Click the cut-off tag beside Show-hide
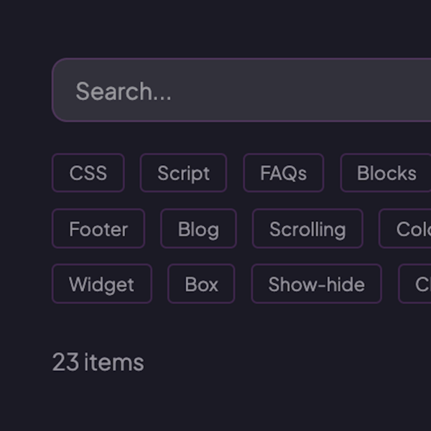431x431 pixels. [417, 284]
